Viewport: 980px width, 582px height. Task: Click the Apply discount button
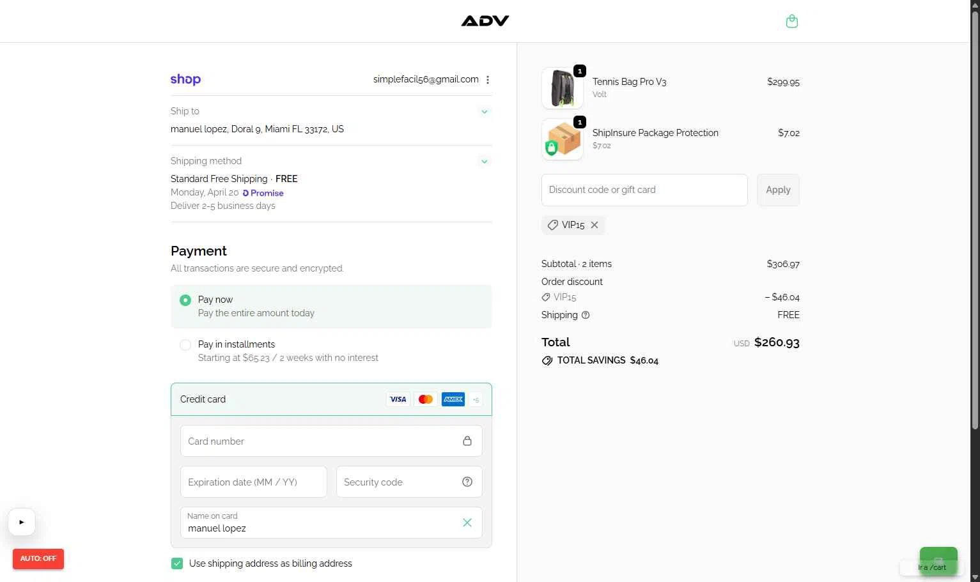(778, 190)
